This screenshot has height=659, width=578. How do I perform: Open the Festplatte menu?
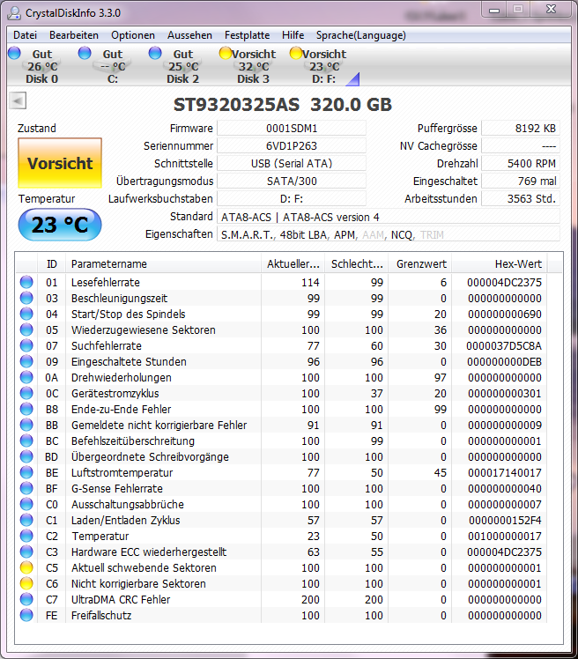coord(247,35)
